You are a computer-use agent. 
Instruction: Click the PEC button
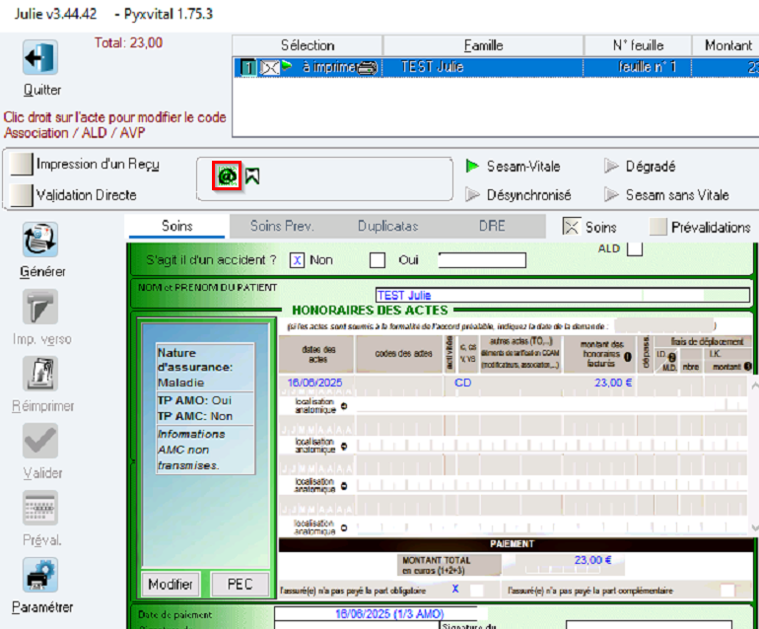tap(241, 584)
